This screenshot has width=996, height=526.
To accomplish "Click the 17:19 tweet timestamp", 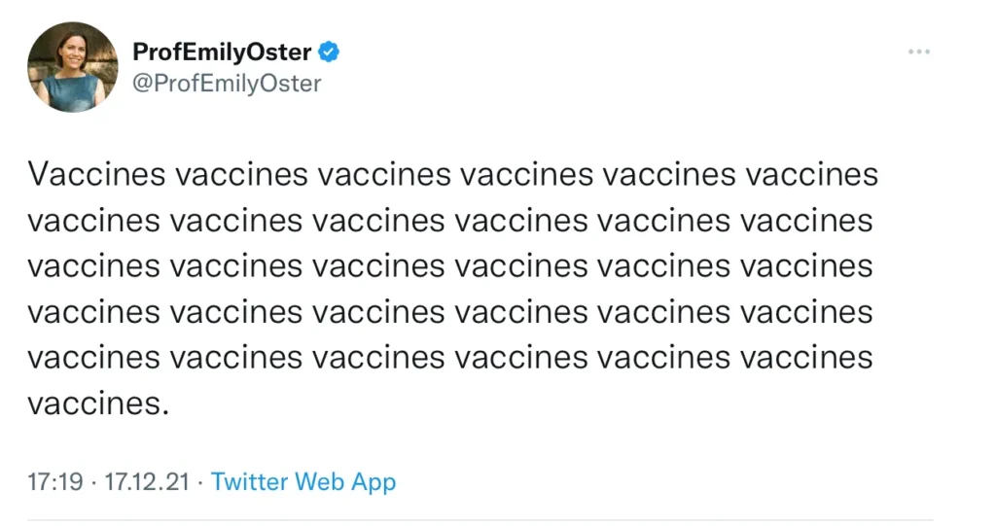I will click(55, 481).
